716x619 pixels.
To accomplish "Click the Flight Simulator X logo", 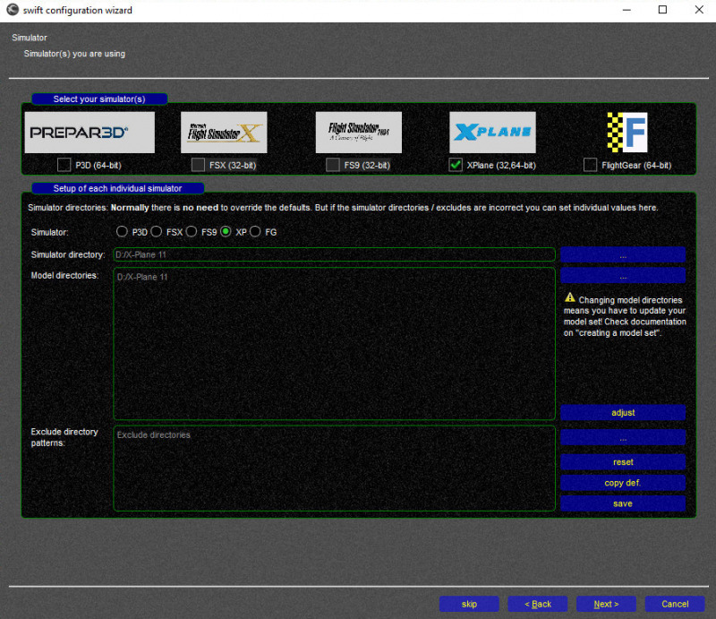I will [x=223, y=132].
